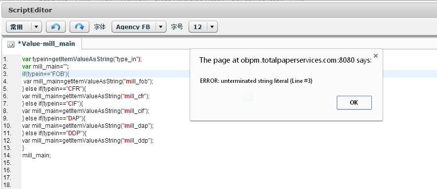Click OK in the error dialog
The image size is (437, 189).
click(354, 103)
